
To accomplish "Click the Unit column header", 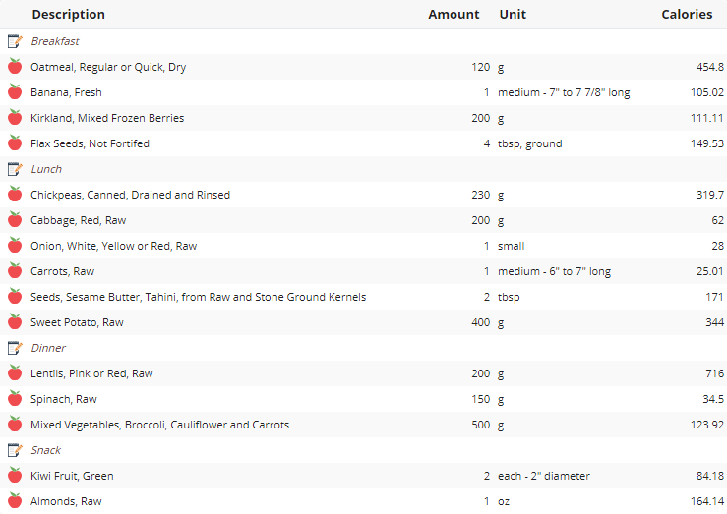I will [513, 15].
